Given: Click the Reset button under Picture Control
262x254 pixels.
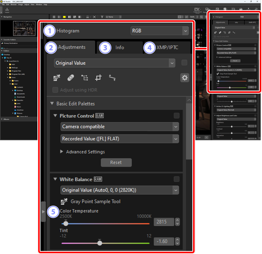Looking at the screenshot, I should [x=116, y=162].
